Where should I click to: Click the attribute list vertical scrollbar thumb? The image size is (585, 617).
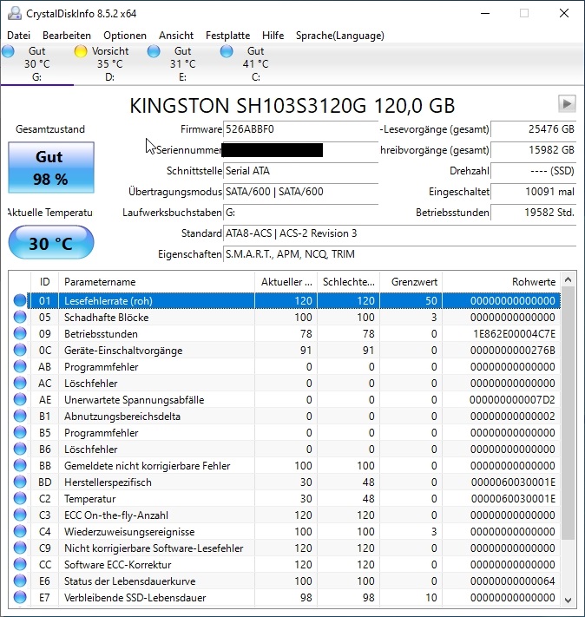568,413
